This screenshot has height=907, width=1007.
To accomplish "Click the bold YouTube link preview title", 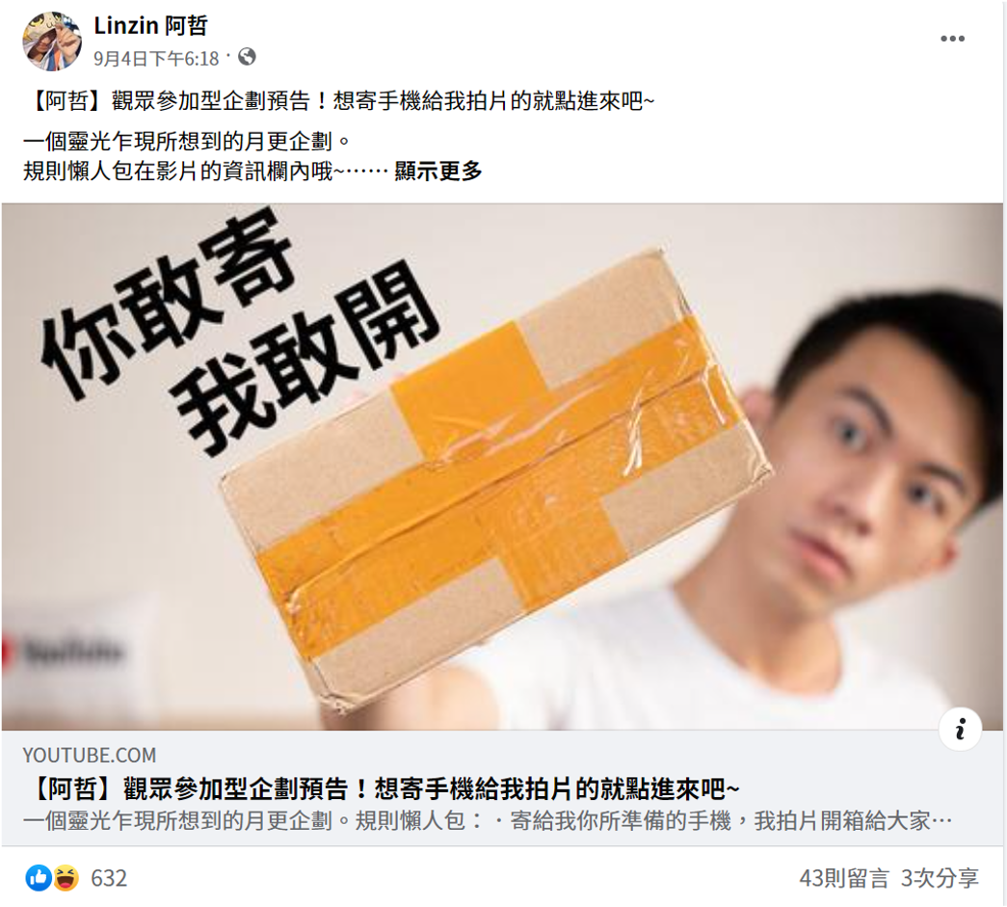I will tap(382, 788).
